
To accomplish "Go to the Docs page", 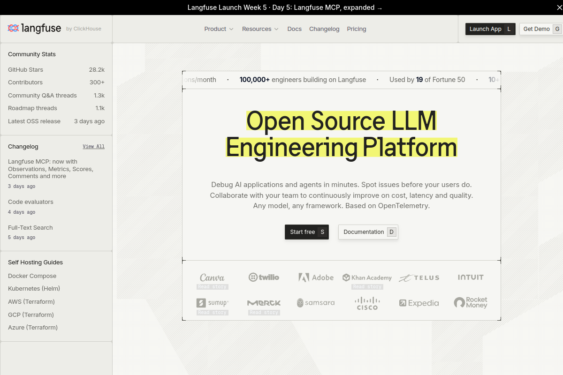I will pyautogui.click(x=295, y=29).
